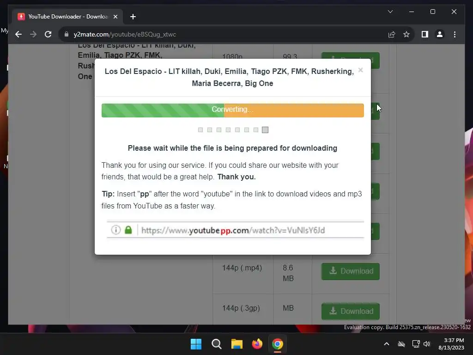
Task: Click the Chrome taskbar icon
Action: [278, 344]
